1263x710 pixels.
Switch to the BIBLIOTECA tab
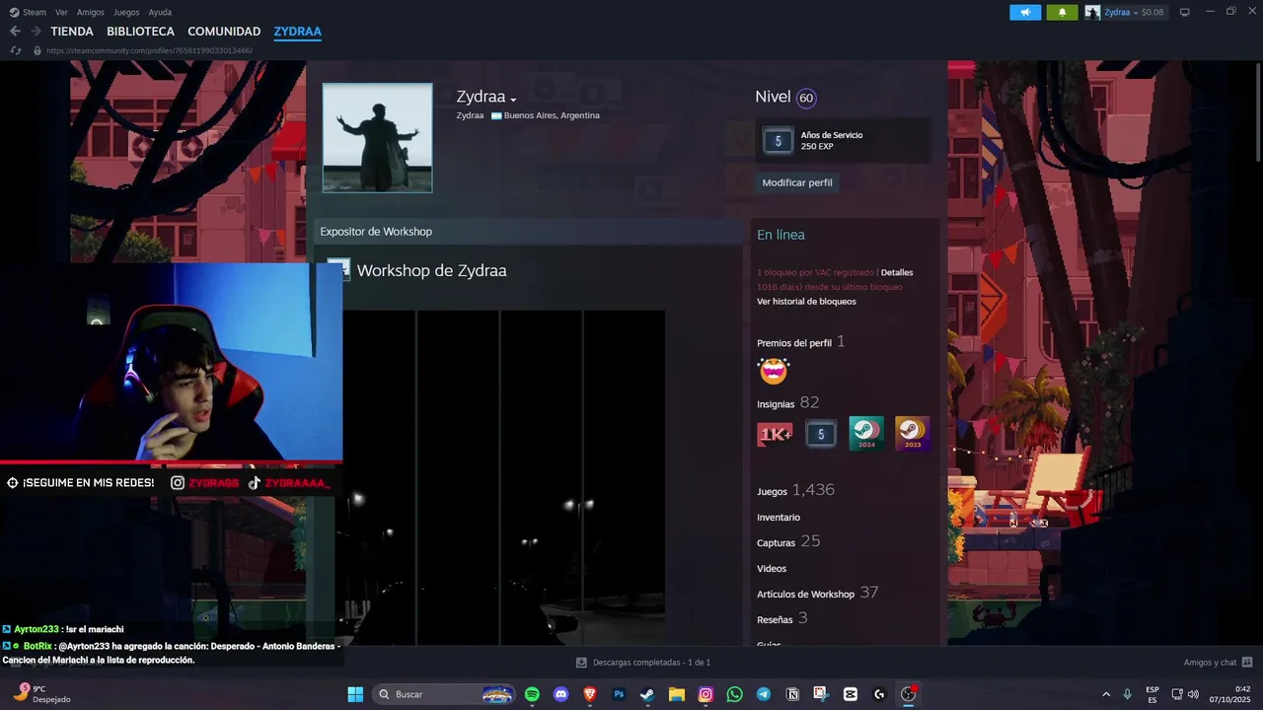point(140,32)
